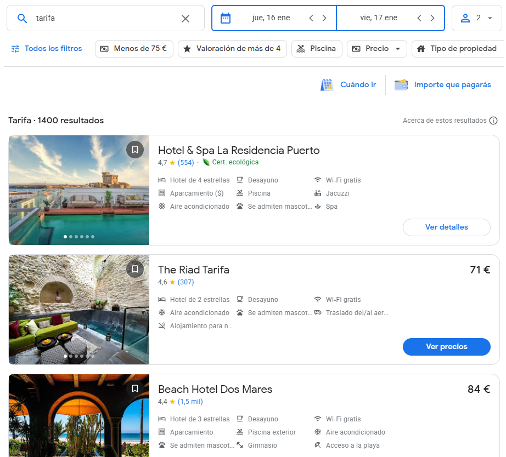Open Importe que pagarás link
The height and width of the screenshot is (457, 506).
(x=452, y=85)
